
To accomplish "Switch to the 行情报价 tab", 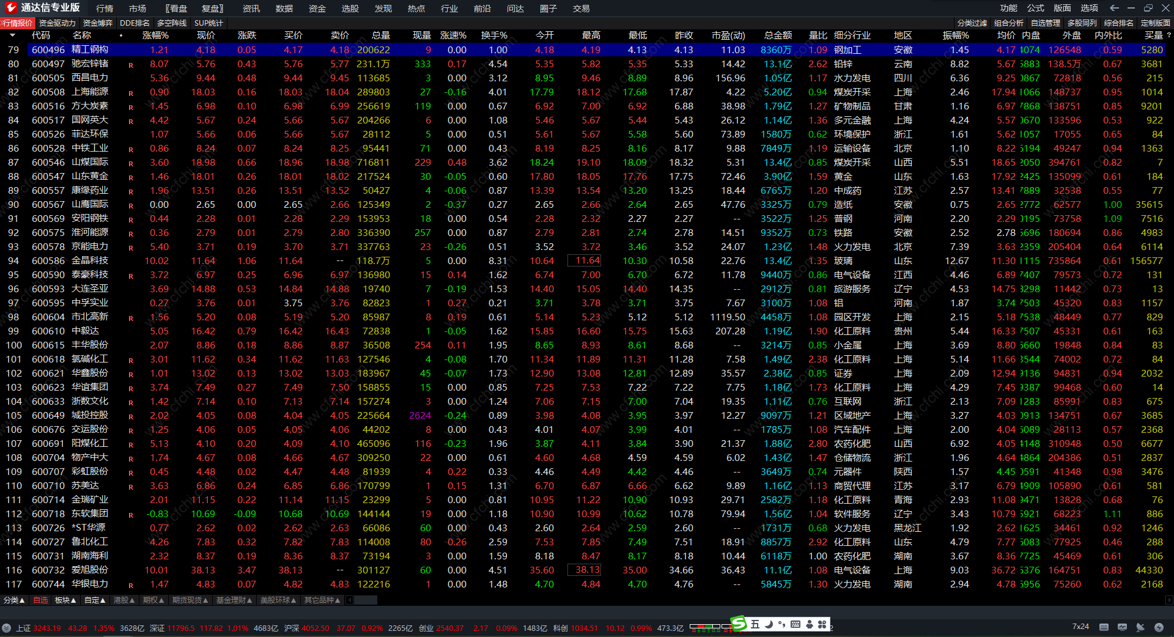I will (18, 23).
